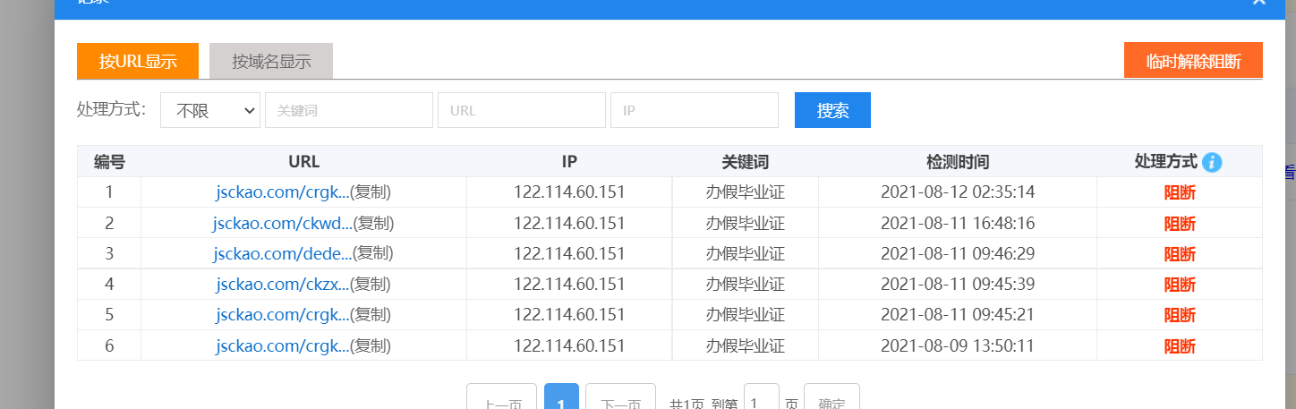Click the 上一页 pagination button
The image size is (1296, 409).
pyautogui.click(x=502, y=399)
